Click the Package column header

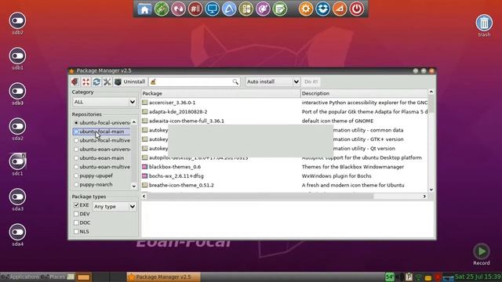pyautogui.click(x=220, y=93)
